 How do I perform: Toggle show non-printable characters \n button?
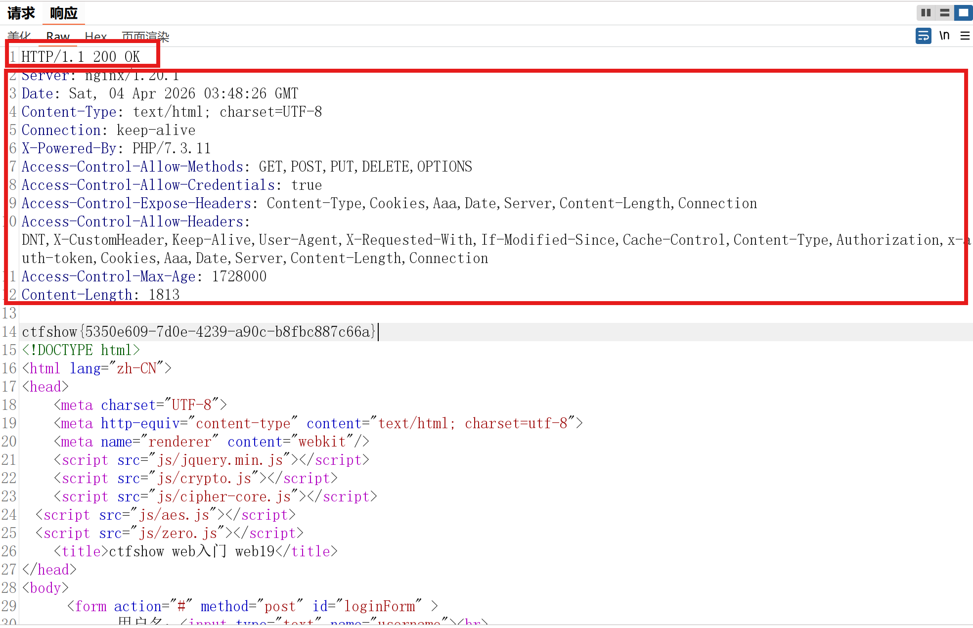coord(944,36)
